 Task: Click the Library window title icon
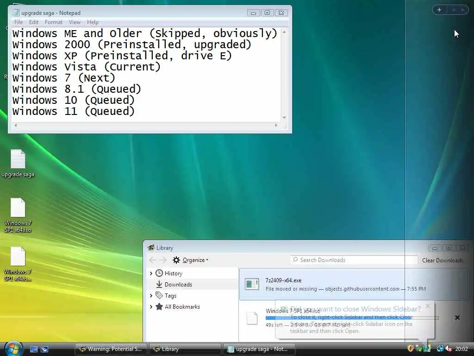[151, 248]
